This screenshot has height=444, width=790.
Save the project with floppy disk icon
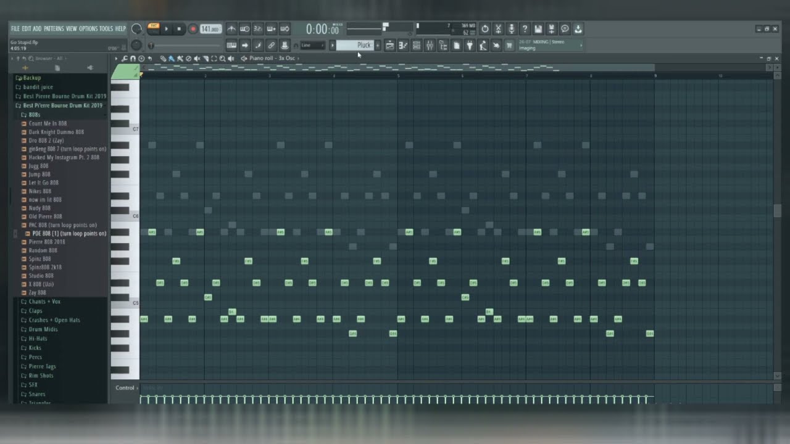tap(538, 29)
